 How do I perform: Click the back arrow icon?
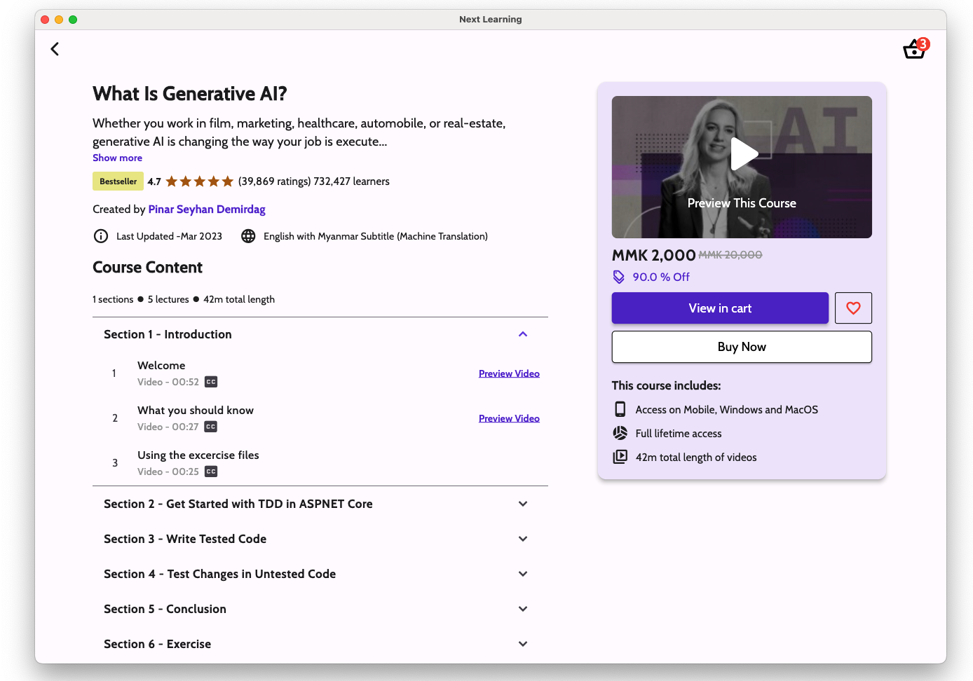(55, 49)
